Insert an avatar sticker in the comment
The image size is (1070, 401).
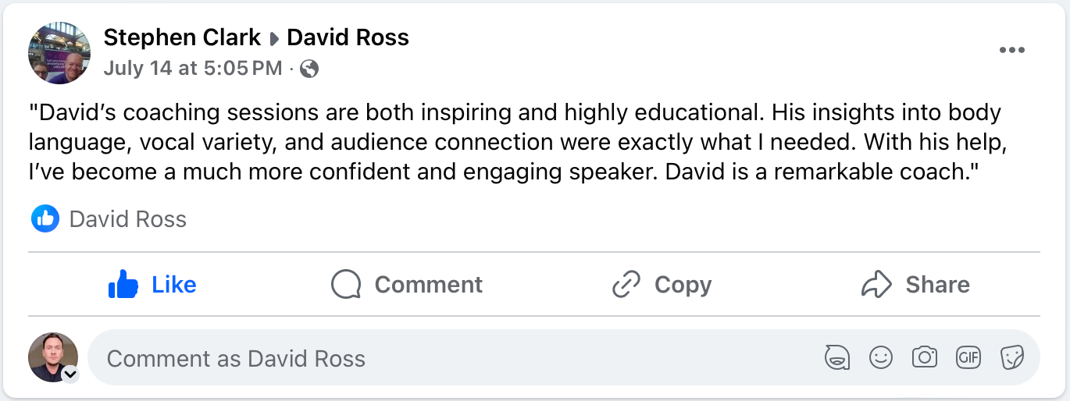[836, 358]
